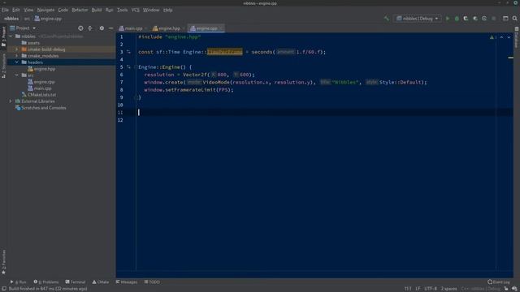Screen dimensions: 520x292
Task: Click the UTF-8 encoding in status bar
Action: click(x=431, y=289)
